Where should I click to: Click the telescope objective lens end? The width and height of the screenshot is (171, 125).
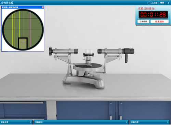(x=100, y=51)
